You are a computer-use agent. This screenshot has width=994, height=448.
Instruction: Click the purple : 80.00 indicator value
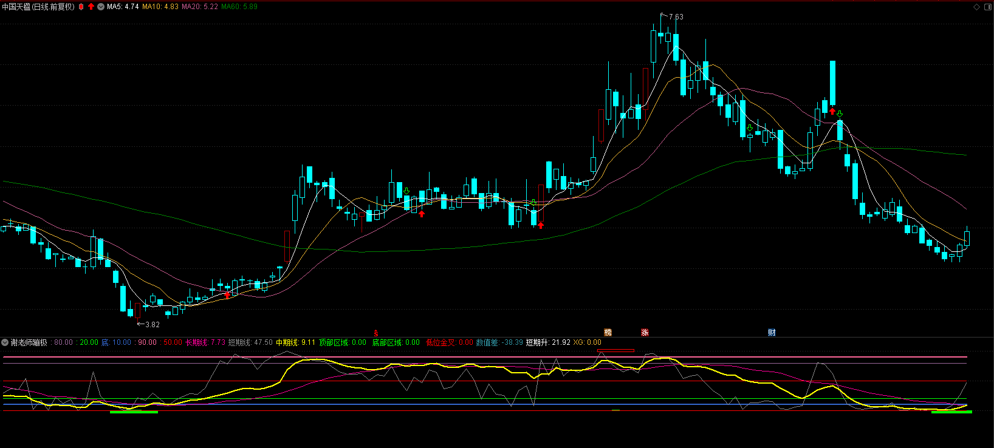pos(61,342)
